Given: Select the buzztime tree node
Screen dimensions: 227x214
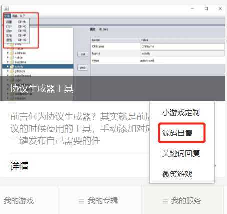Looking at the screenshot, I should (x=20, y=62).
